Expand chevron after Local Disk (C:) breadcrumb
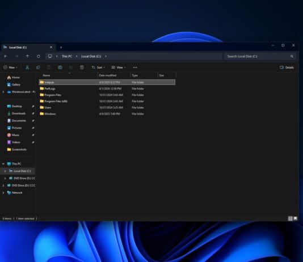The height and width of the screenshot is (262, 303). [x=106, y=56]
